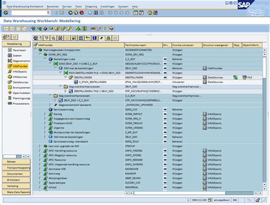Select the highlighted InfoProvider navigation entry
The image size is (270, 205).
18,66
